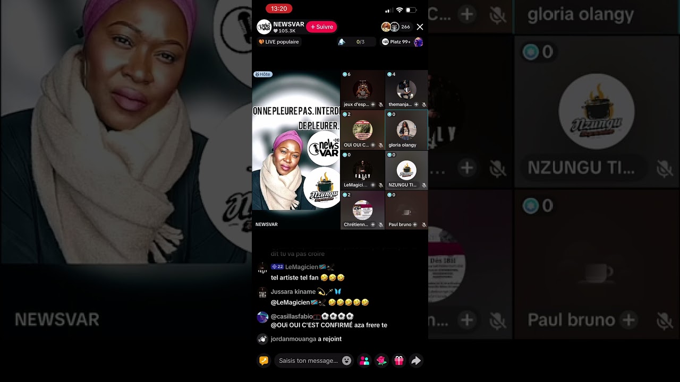This screenshot has height=382, width=680.
Task: Tap the cellular signal bars
Action: coord(389,10)
